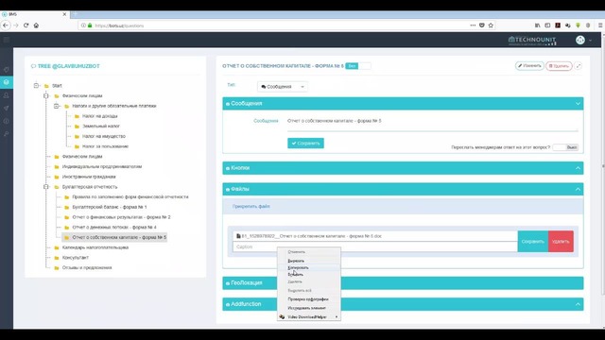Toggle the Firefox sidebar icon

click(547, 25)
